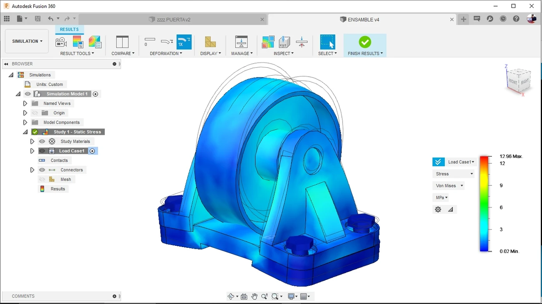Viewport: 542px width, 304px height.
Task: Hide the Study Materials eye icon
Action: coord(42,141)
